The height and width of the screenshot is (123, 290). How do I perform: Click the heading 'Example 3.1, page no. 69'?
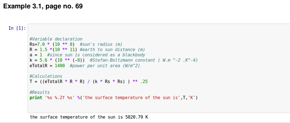point(43,6)
